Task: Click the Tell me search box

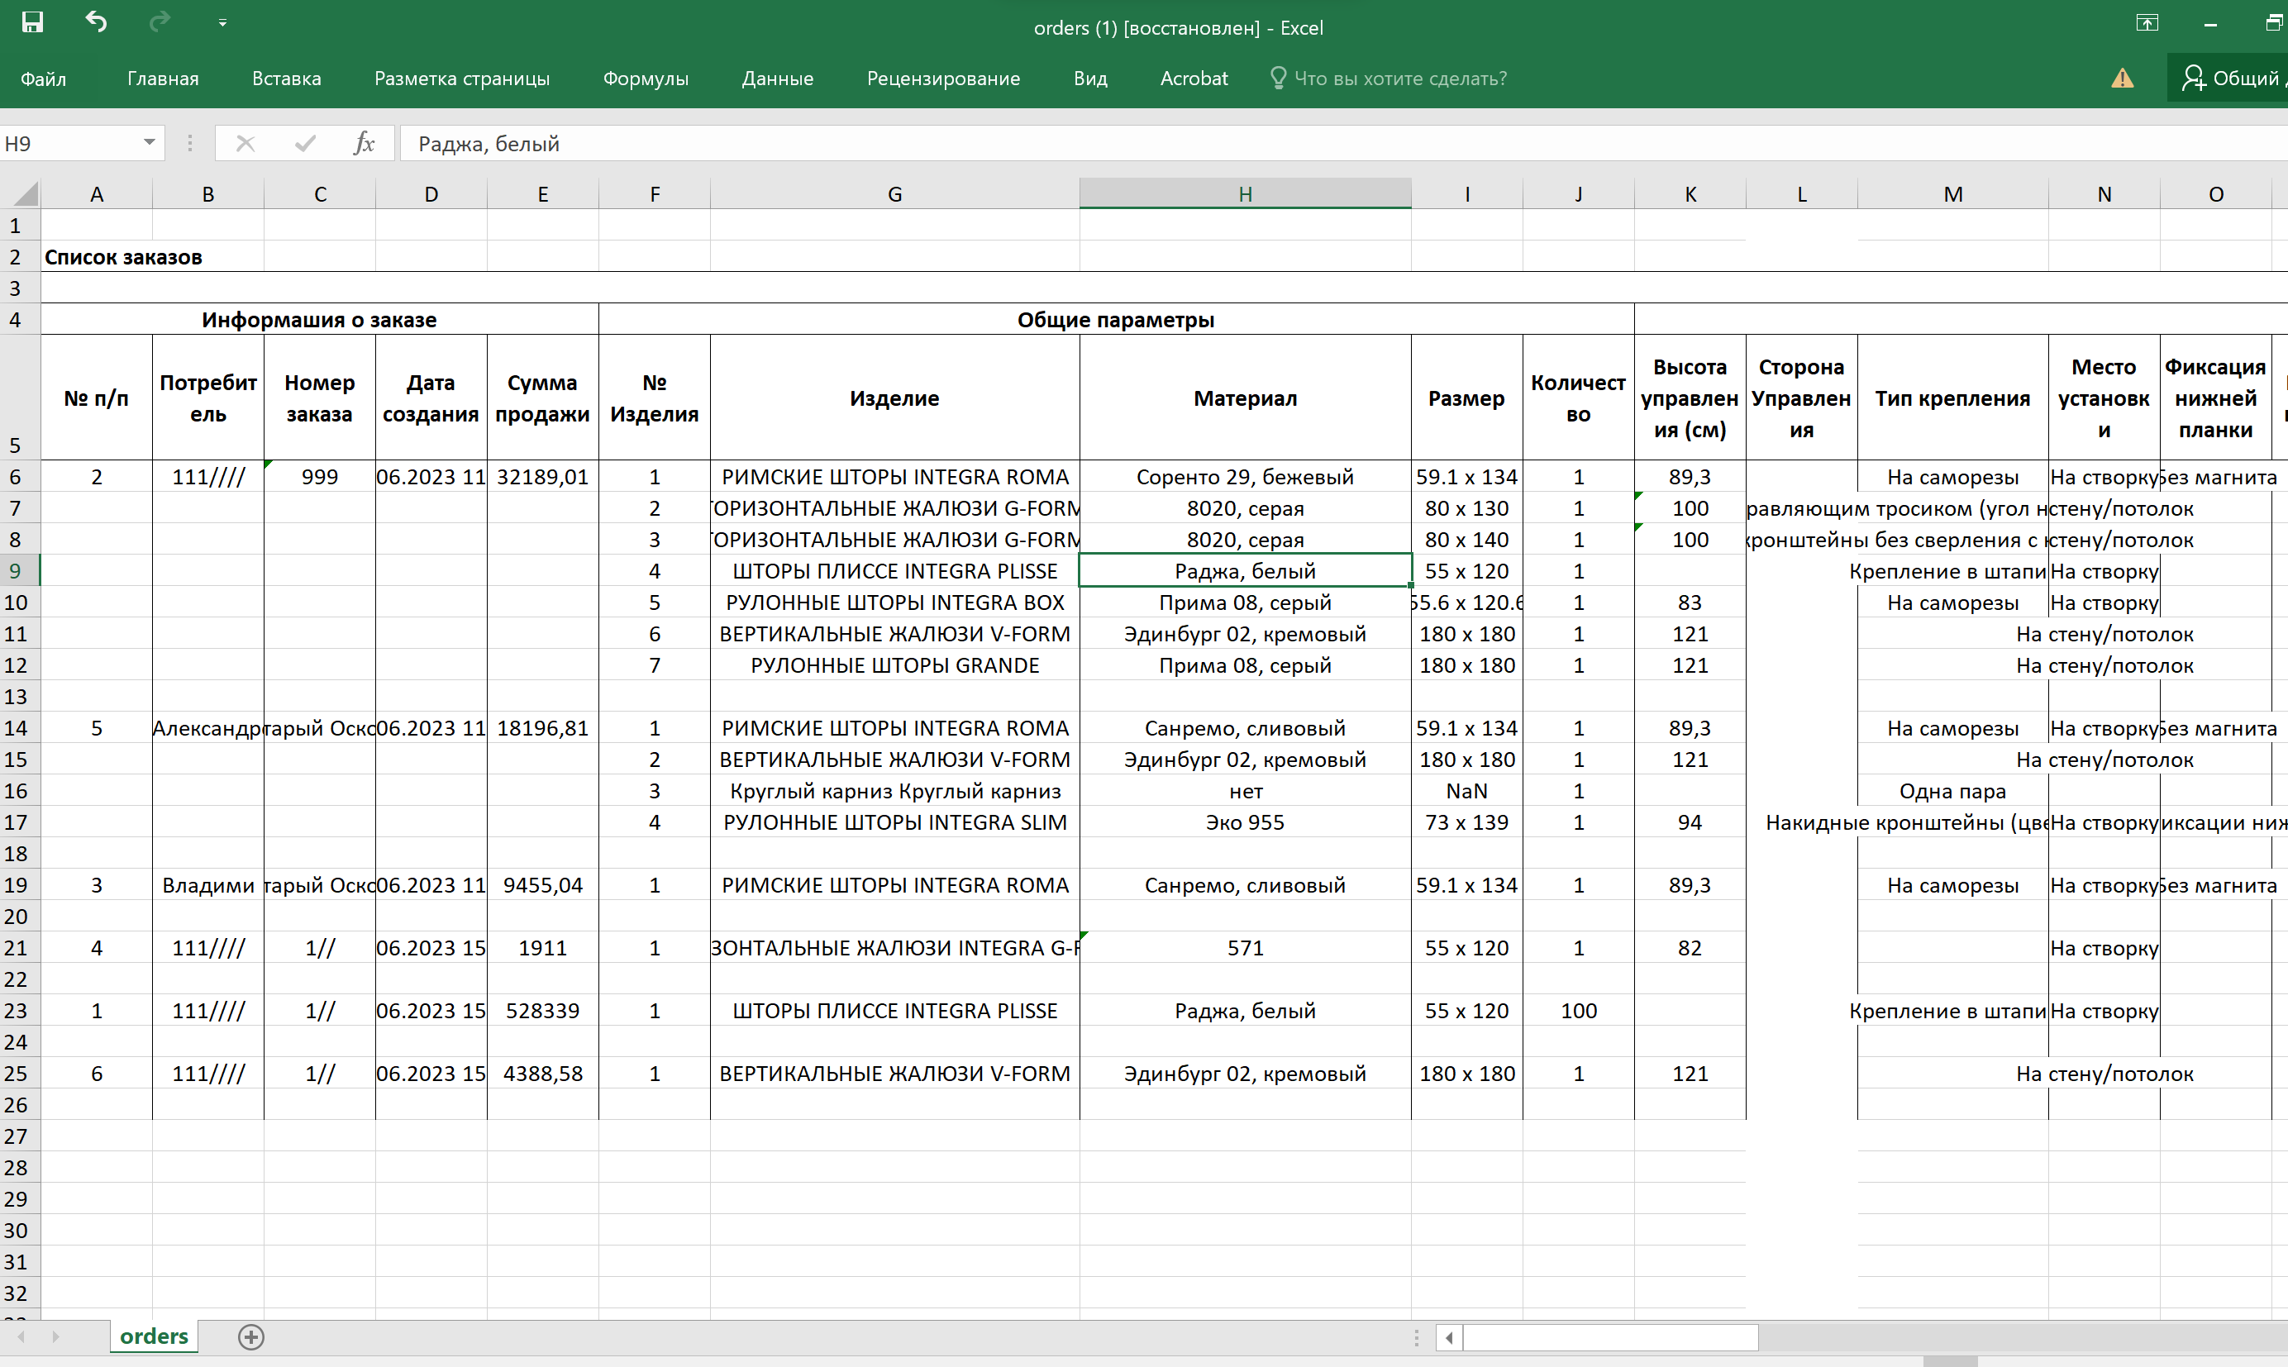Action: click(1399, 79)
